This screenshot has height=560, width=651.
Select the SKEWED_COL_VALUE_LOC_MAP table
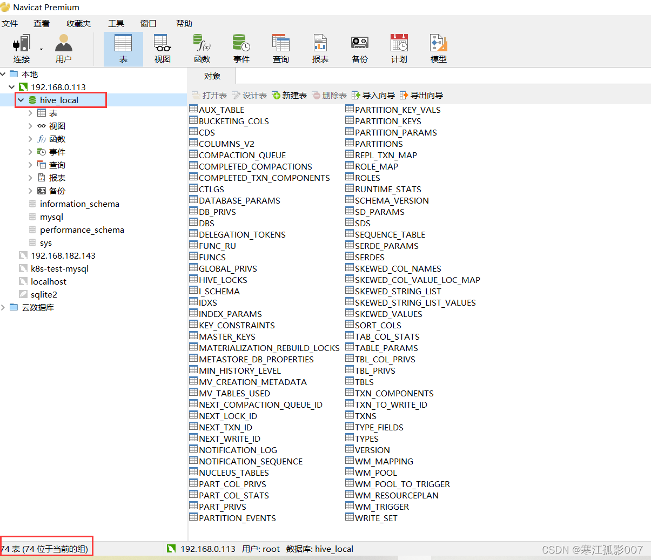point(418,280)
